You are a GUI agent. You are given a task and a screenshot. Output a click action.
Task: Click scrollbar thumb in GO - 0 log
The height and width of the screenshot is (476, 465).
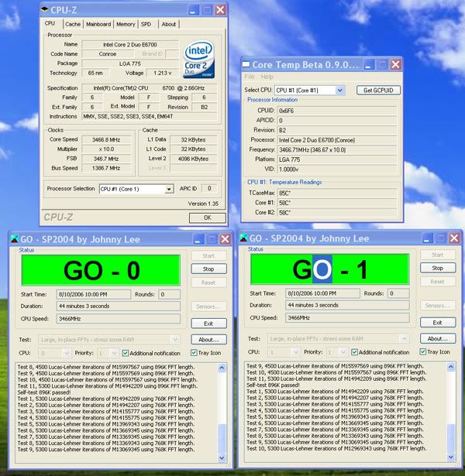coord(222,438)
